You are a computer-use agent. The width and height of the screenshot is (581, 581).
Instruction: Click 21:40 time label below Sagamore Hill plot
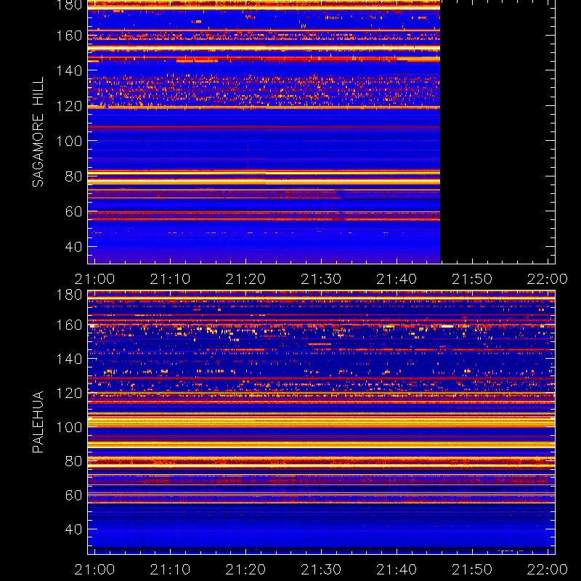click(x=397, y=279)
